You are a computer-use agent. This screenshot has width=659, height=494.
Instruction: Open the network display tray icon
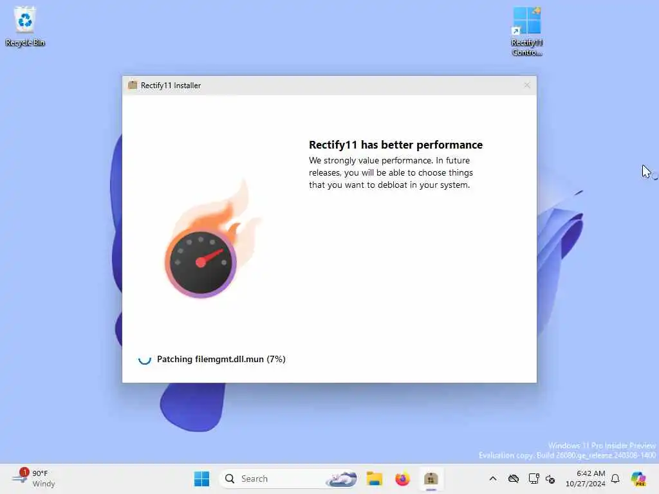coord(534,479)
